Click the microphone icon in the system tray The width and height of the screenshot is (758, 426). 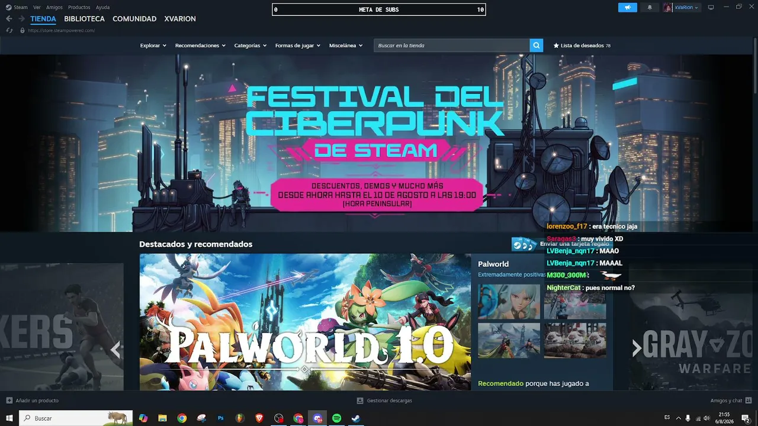[x=688, y=418]
